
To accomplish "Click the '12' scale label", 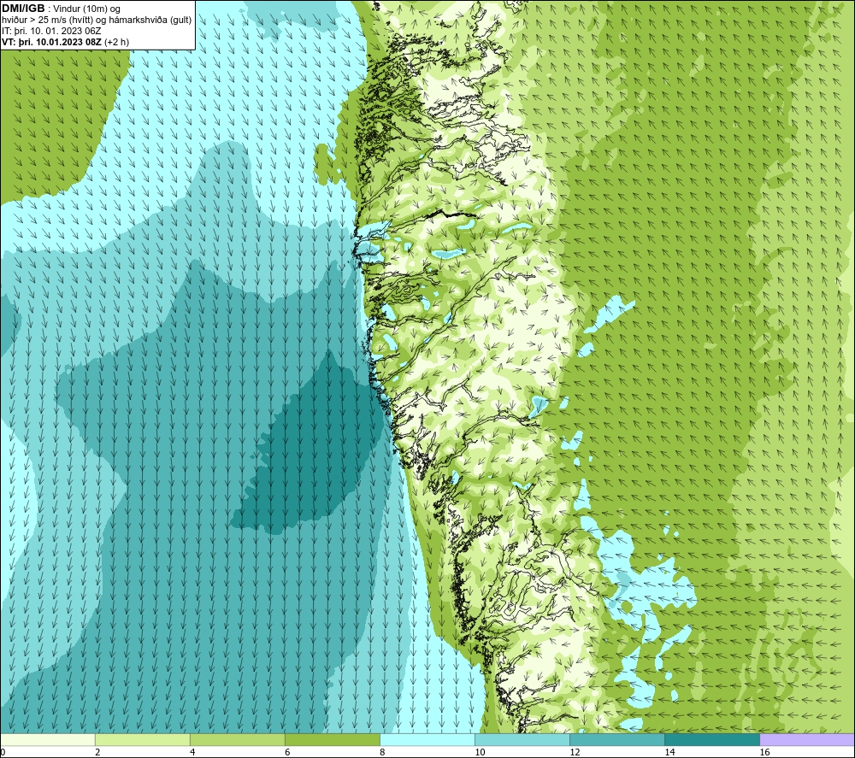I will (x=575, y=752).
